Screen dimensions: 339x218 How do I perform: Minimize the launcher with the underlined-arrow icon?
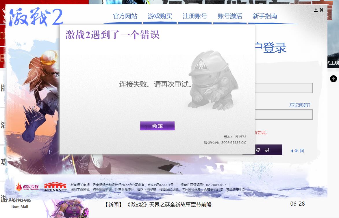click(316, 10)
